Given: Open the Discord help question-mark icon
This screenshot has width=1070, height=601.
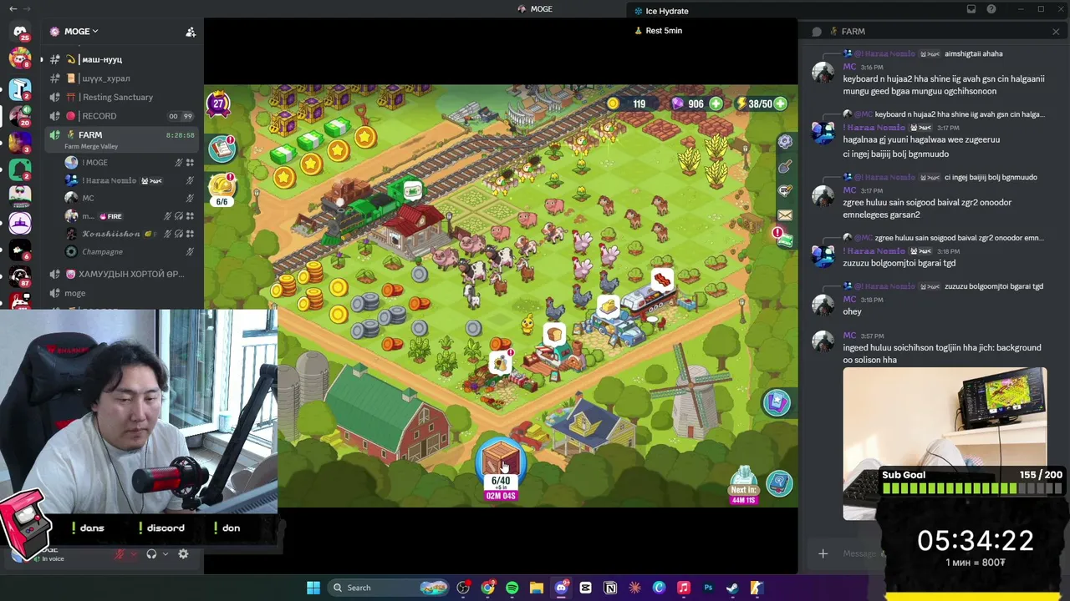Looking at the screenshot, I should coord(991,9).
